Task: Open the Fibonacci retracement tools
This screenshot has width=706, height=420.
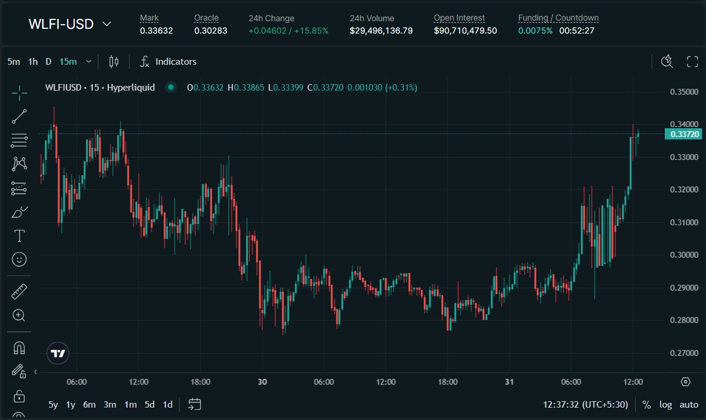Action: (x=19, y=140)
